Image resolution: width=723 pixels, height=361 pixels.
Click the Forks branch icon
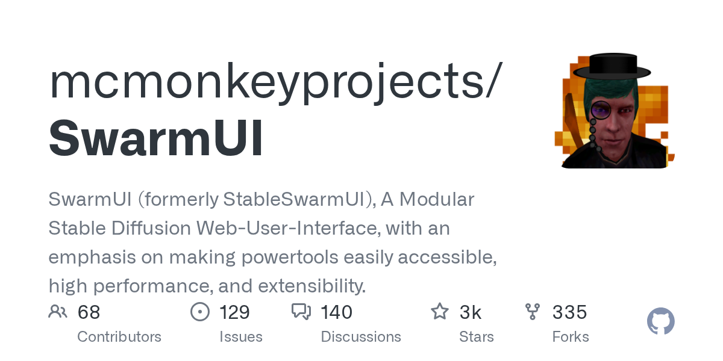pyautogui.click(x=533, y=312)
